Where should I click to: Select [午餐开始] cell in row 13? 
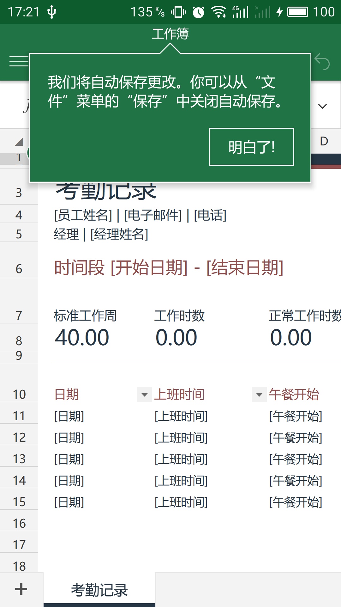coord(296,459)
